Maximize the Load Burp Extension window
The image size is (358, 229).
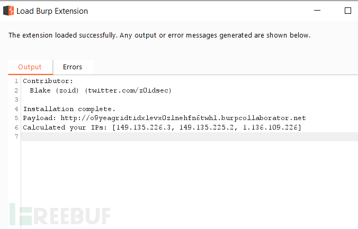tap(348, 11)
